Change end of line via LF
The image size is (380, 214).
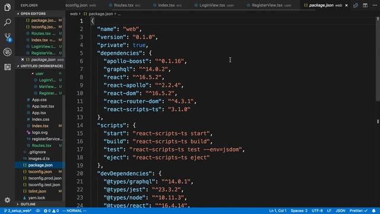pos(329,211)
